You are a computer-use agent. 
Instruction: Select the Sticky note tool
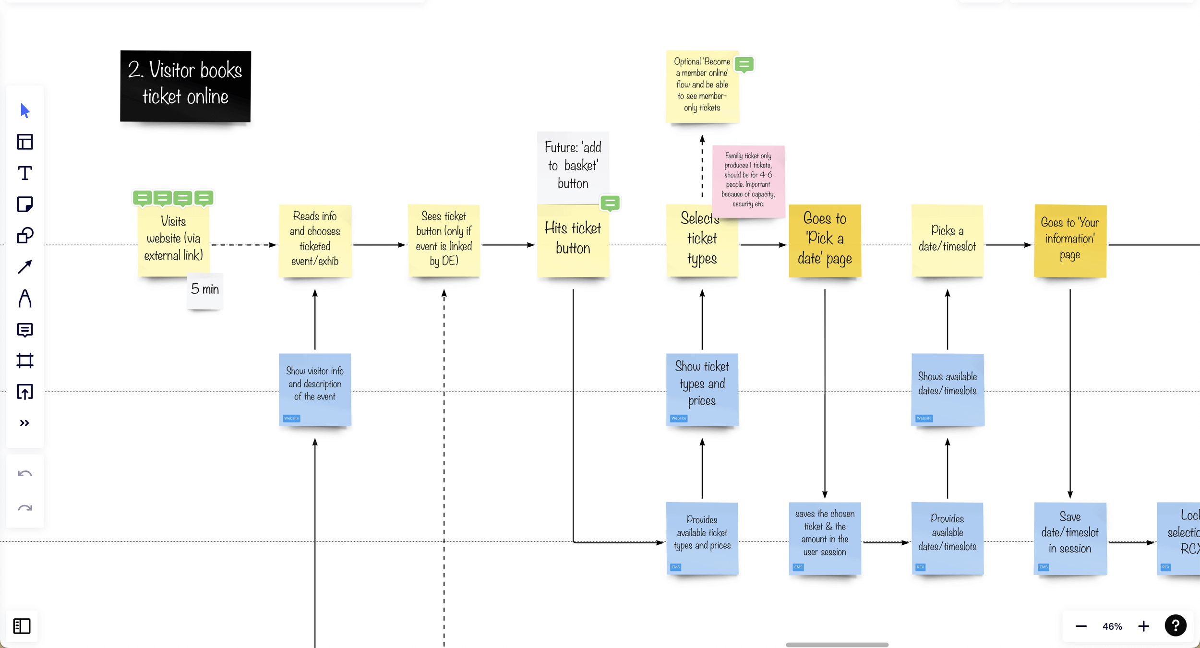coord(25,204)
